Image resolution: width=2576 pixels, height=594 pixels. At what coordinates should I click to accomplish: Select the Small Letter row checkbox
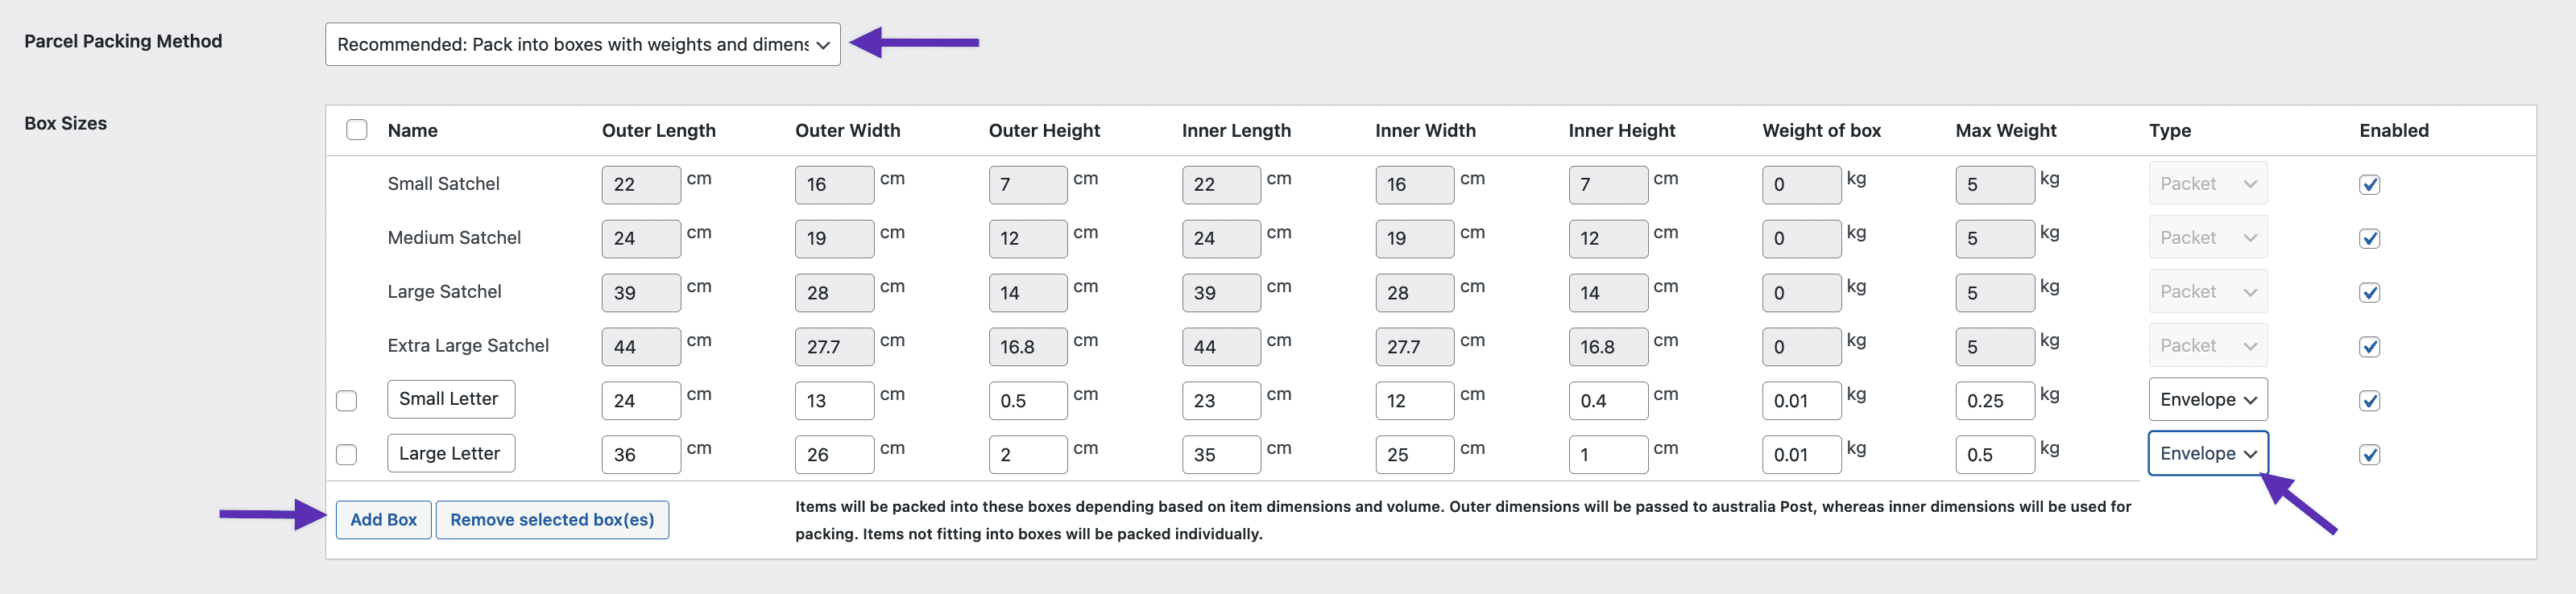point(348,400)
